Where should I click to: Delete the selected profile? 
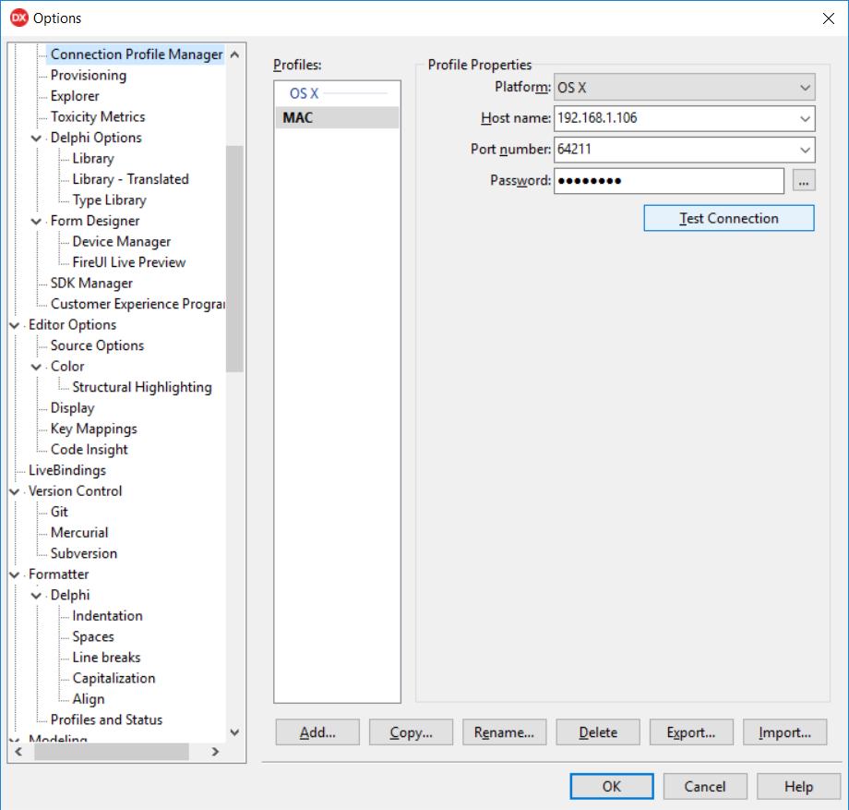[598, 732]
